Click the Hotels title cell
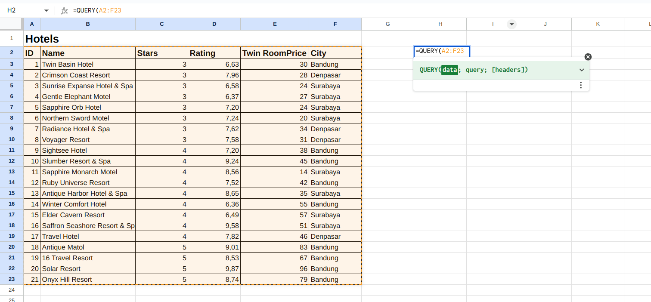651x302 pixels. [42, 39]
